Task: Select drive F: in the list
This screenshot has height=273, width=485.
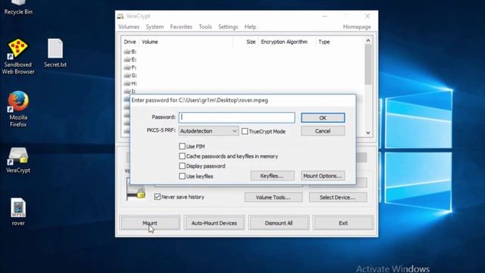Action: tap(130, 67)
